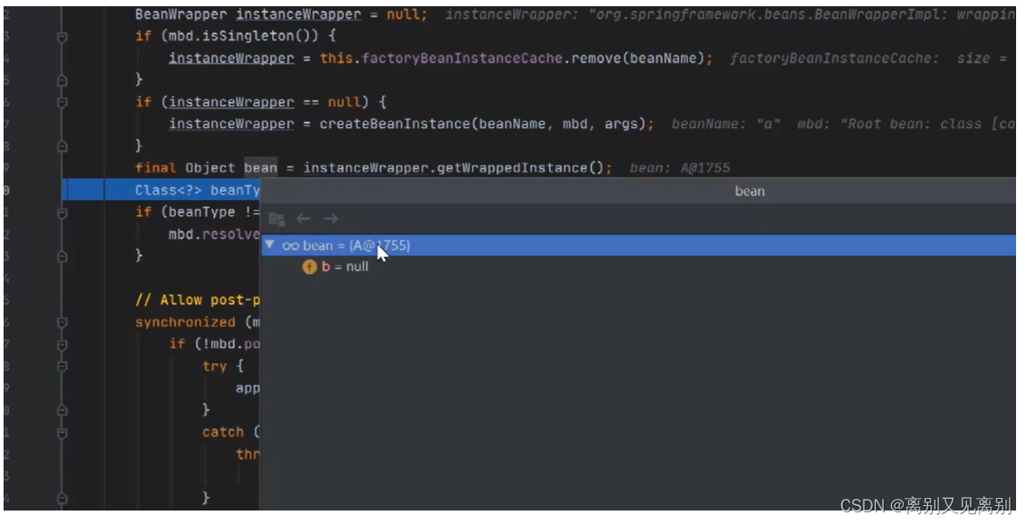
Task: Collapse the bean = {A@1755} node
Action: click(270, 245)
